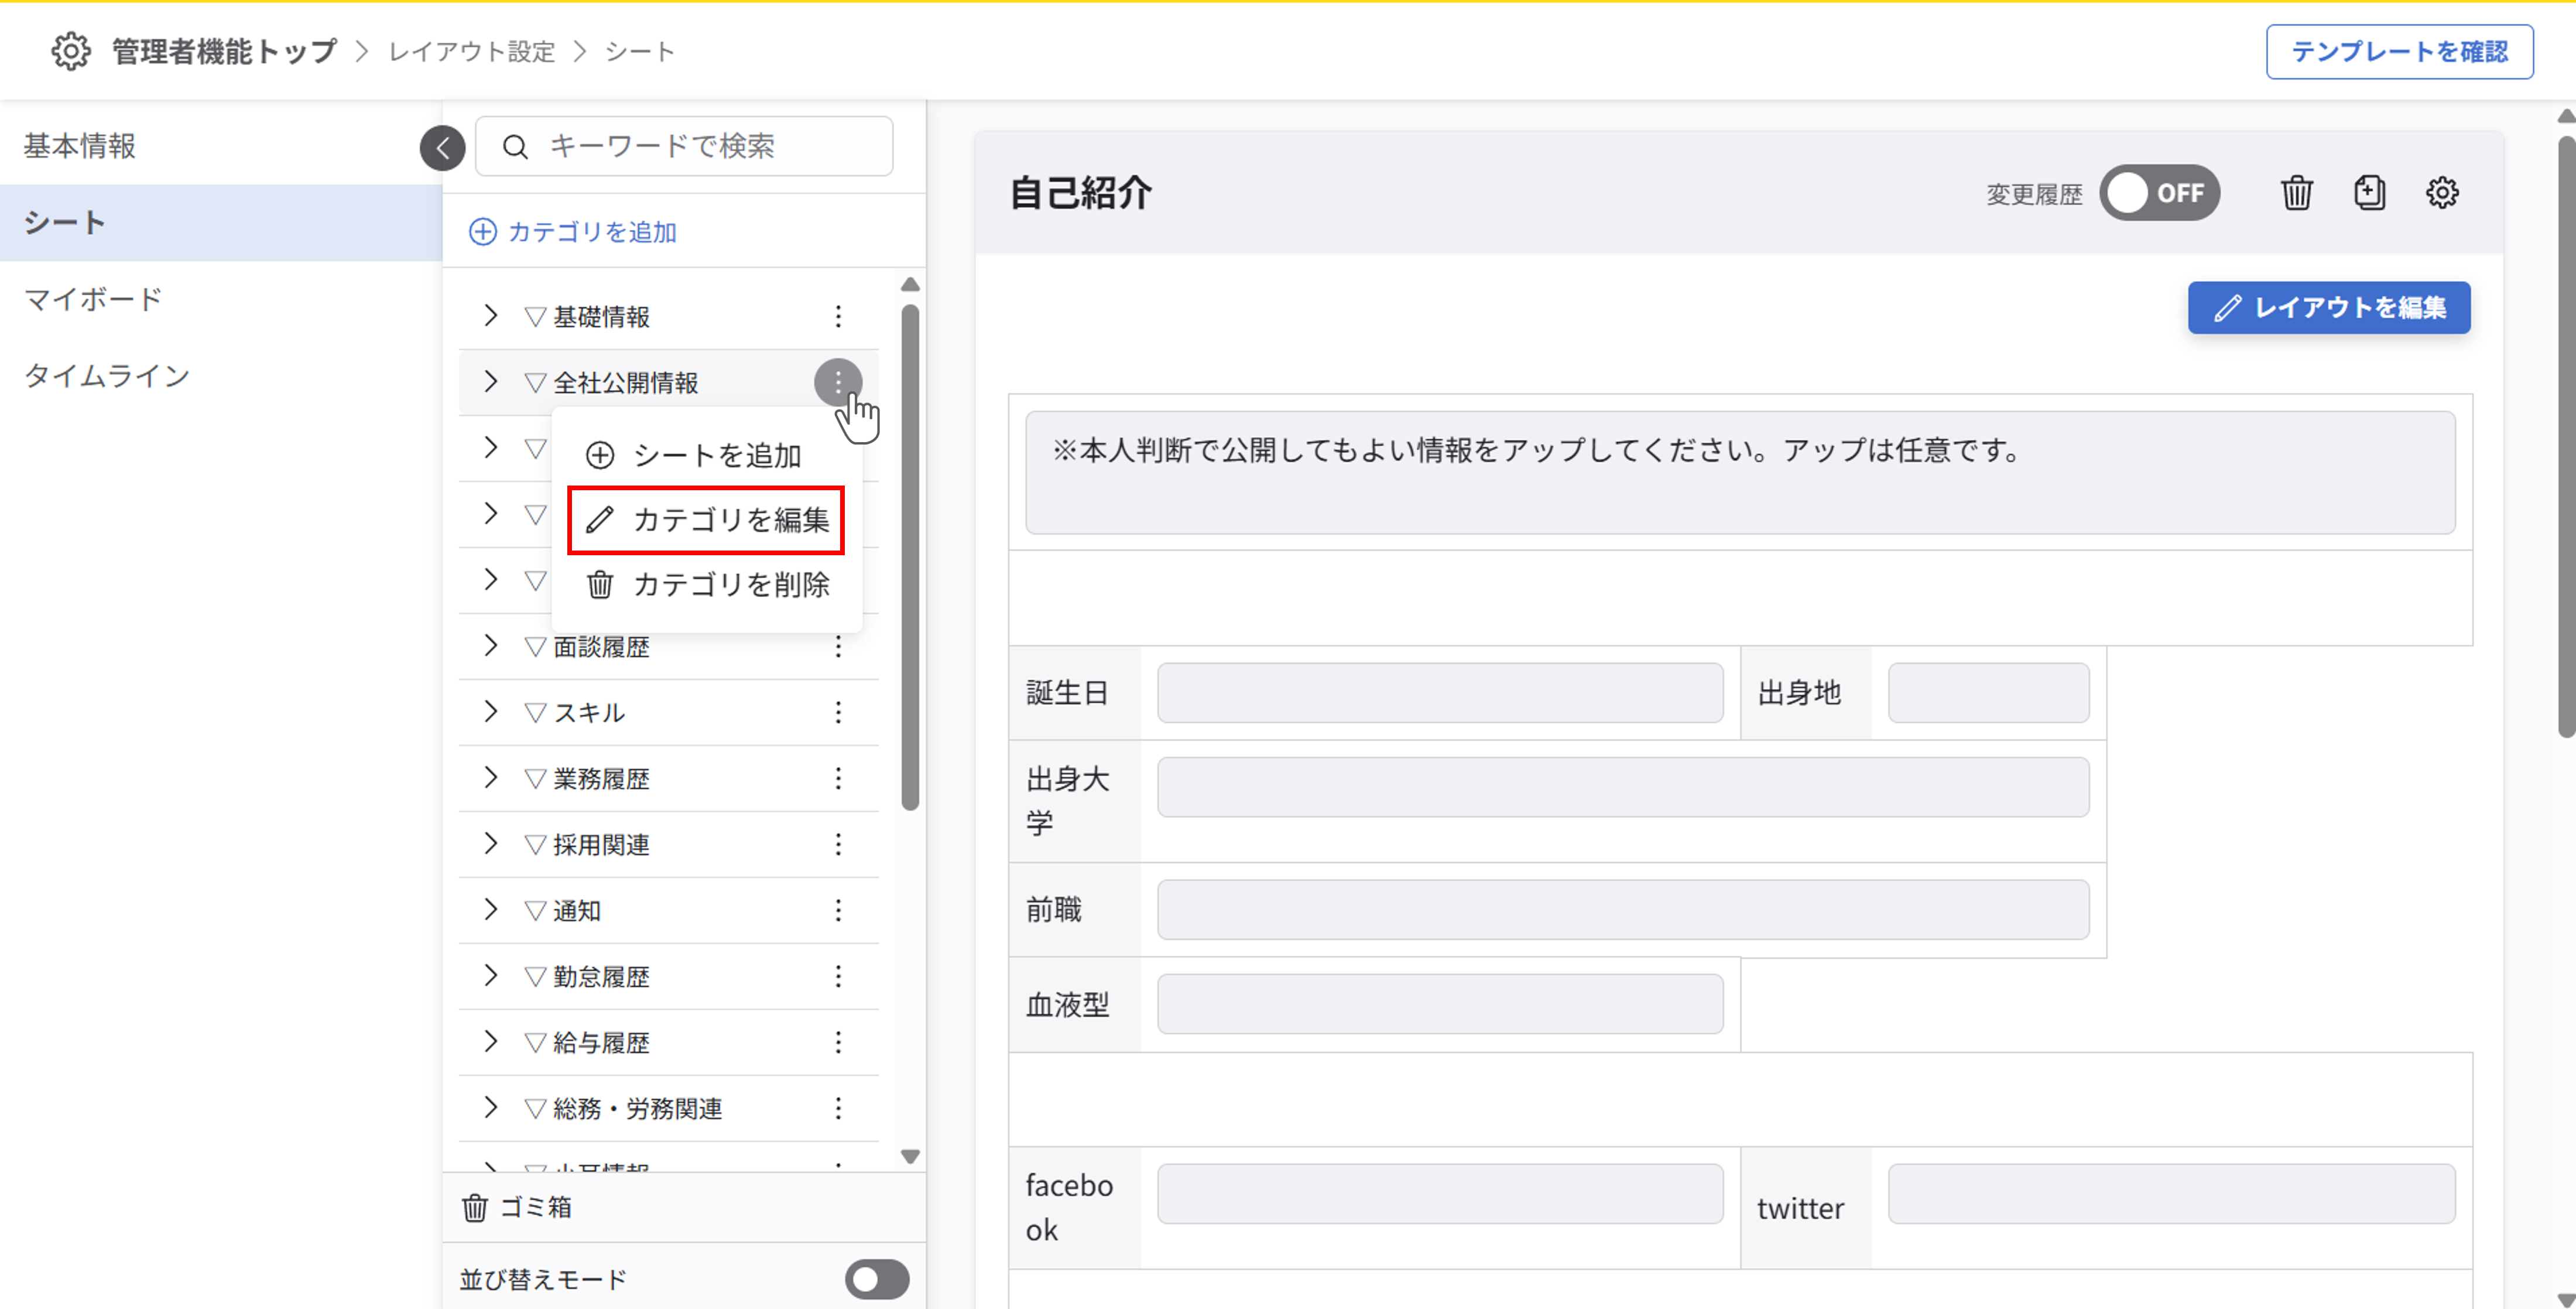Screen dimensions: 2576x1309
Task: Expand the 通知 category
Action: (490, 911)
